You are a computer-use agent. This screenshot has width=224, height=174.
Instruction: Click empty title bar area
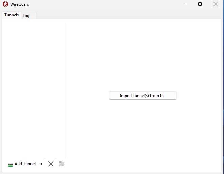pos(102,4)
